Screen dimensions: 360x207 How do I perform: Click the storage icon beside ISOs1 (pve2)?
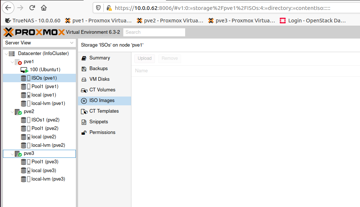(x=25, y=120)
